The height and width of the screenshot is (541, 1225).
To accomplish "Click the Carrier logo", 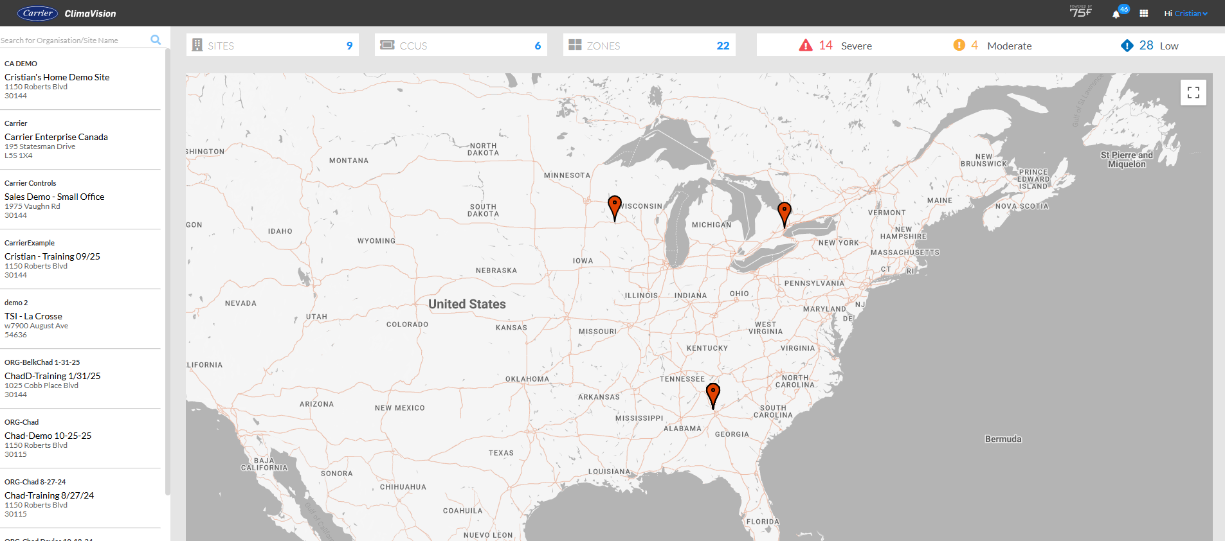I will point(38,13).
